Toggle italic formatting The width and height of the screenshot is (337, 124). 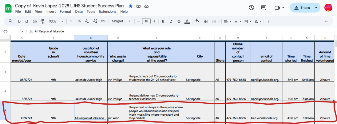pos(171,21)
